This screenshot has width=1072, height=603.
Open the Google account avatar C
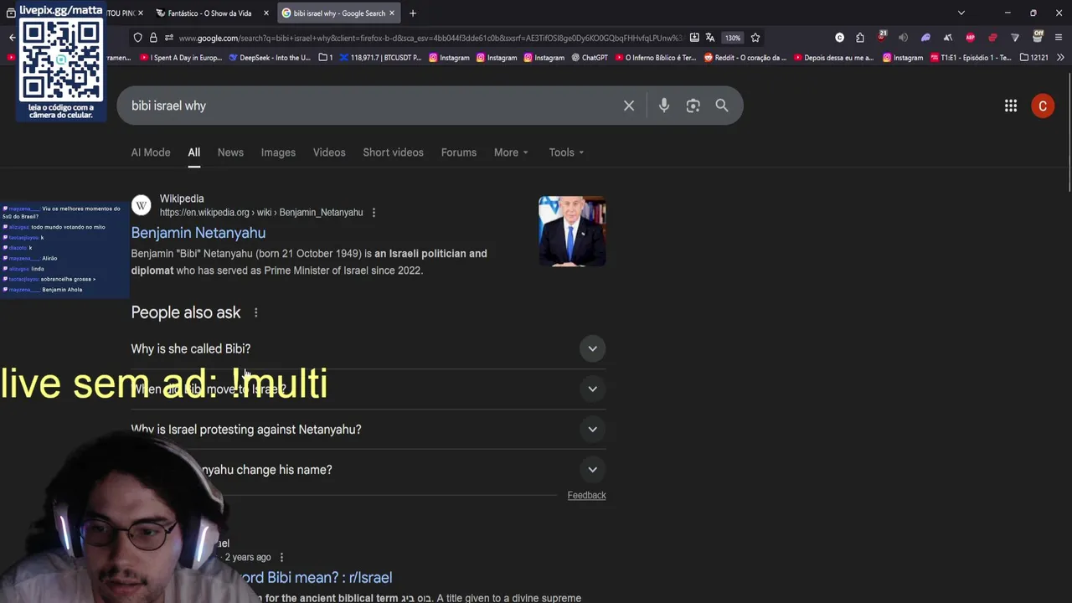[x=1043, y=106]
